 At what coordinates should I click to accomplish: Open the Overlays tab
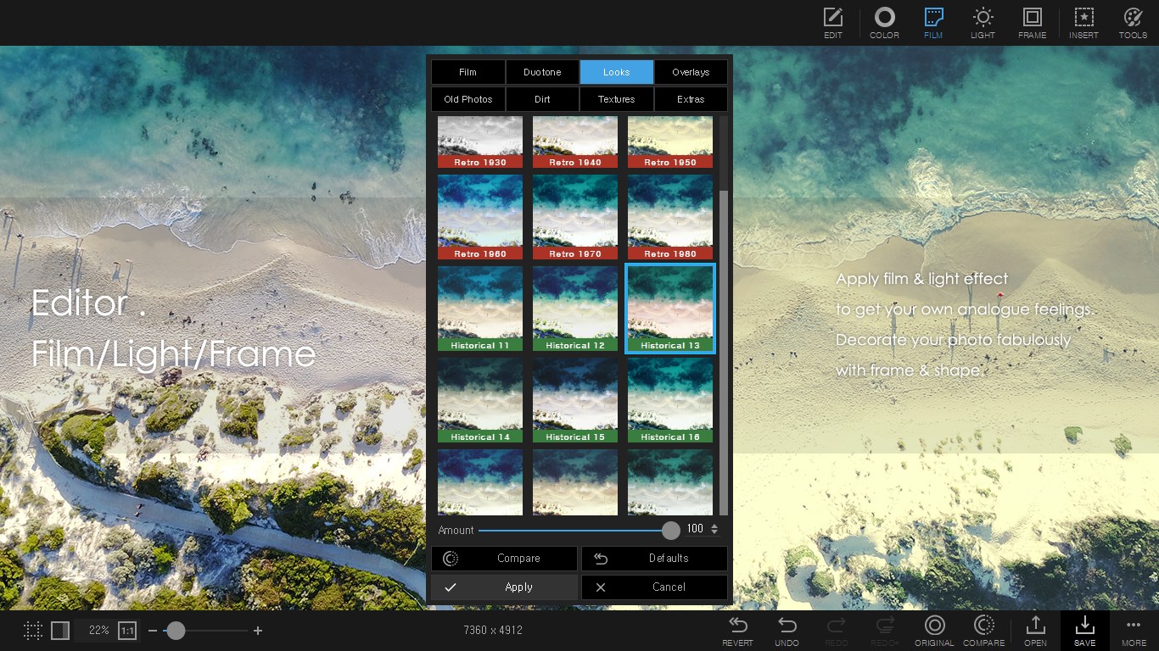click(x=691, y=72)
